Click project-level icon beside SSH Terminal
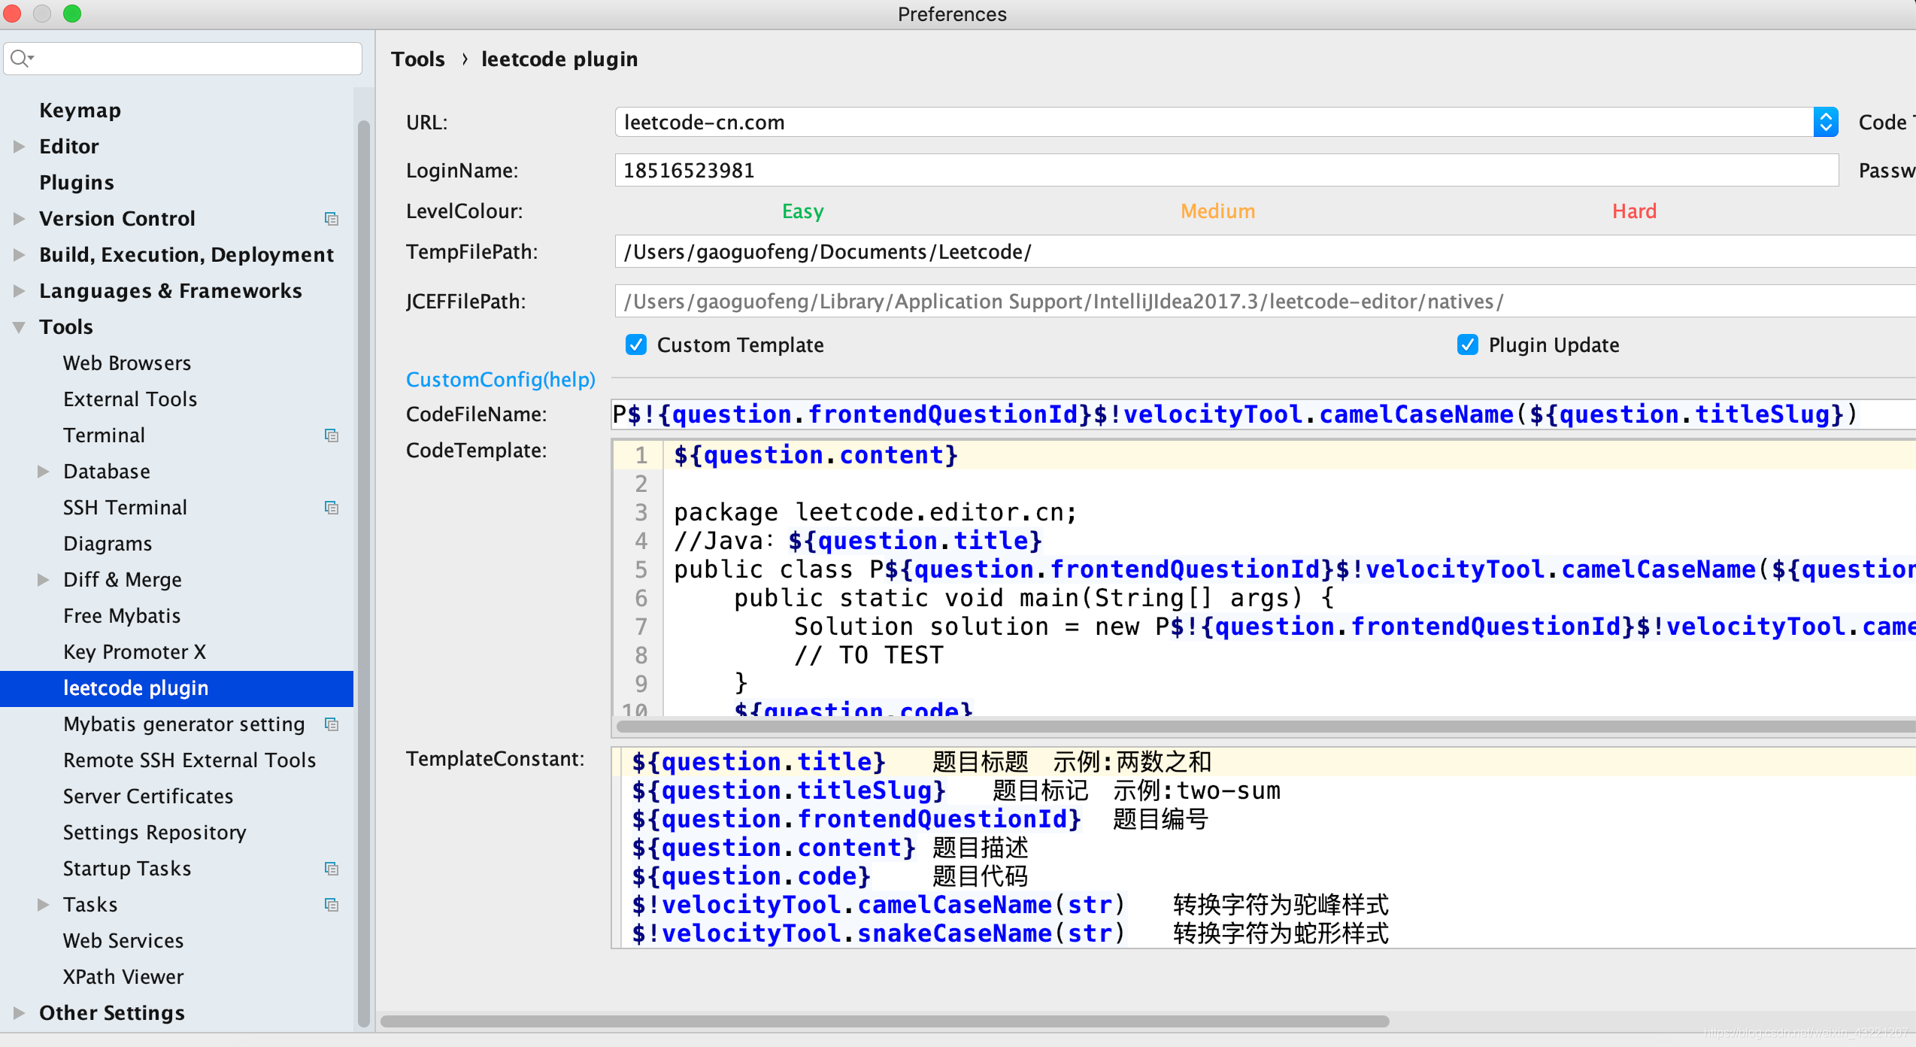 [x=331, y=508]
